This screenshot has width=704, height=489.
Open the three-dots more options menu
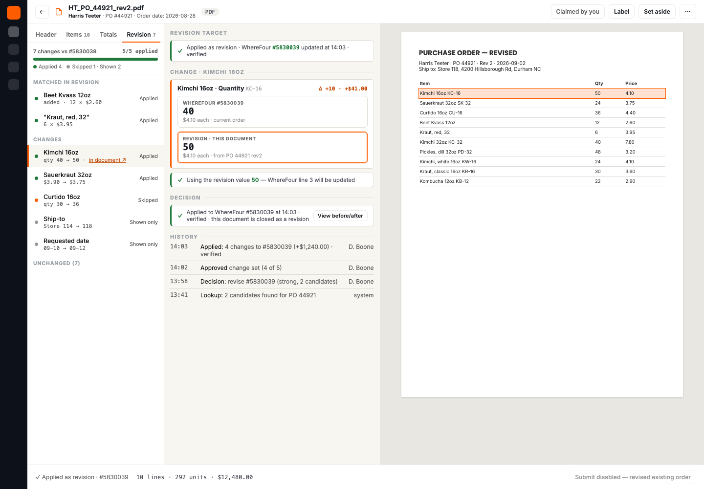point(687,12)
